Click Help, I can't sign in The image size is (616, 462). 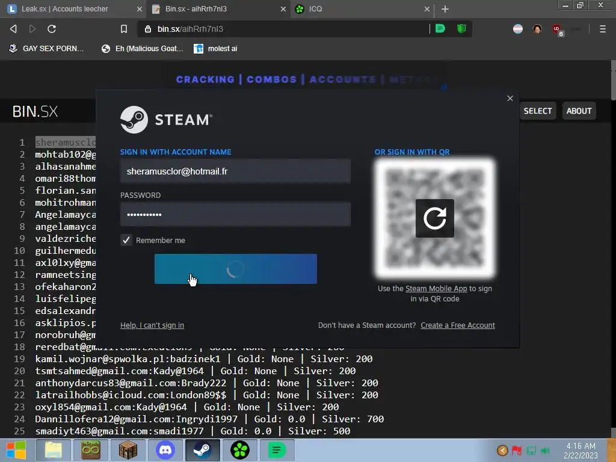click(x=152, y=325)
